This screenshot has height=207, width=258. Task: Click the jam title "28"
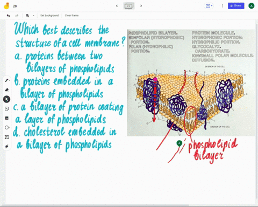[x=15, y=6]
